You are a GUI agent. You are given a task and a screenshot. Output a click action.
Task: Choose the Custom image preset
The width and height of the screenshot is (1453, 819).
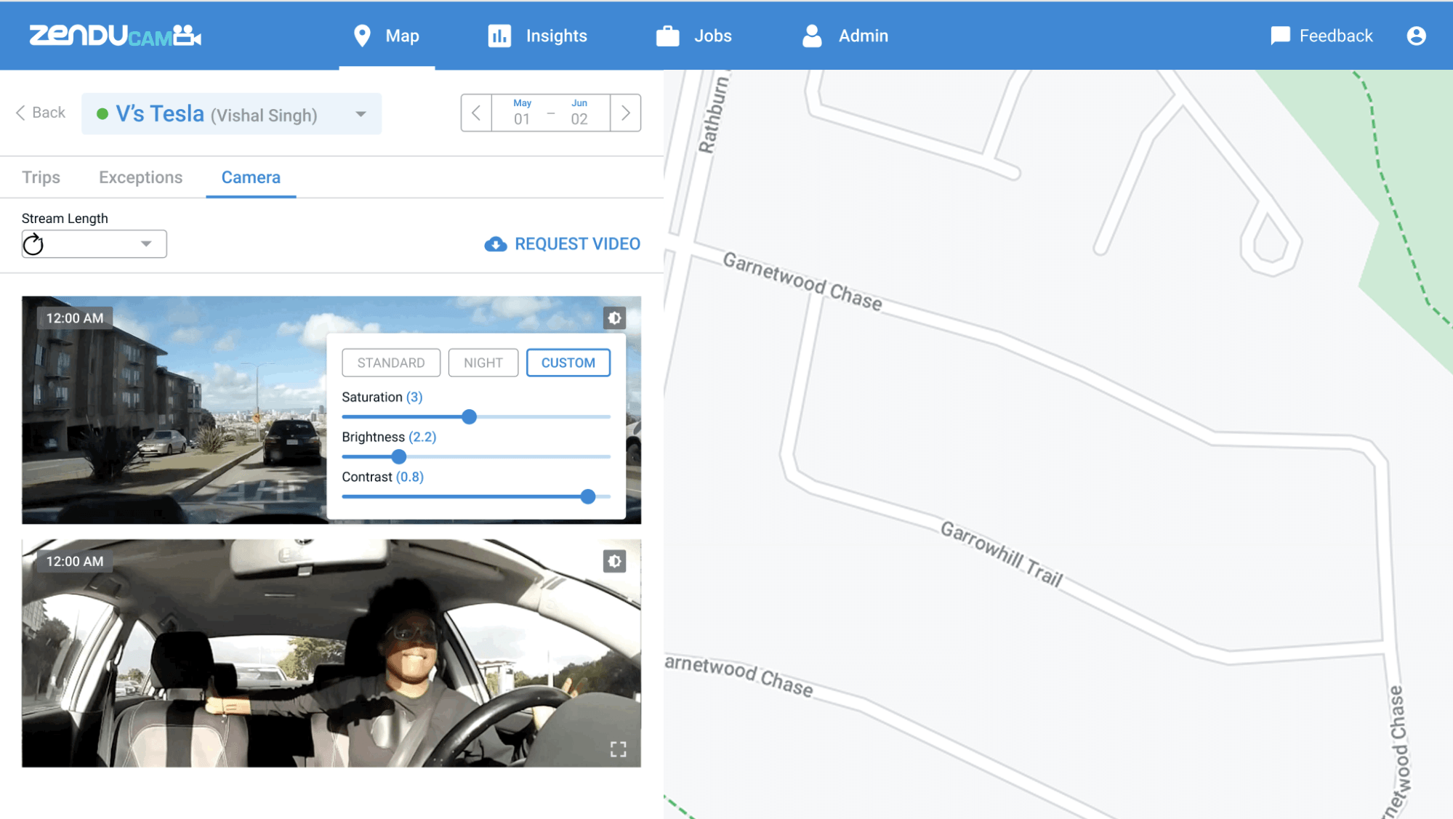point(568,363)
